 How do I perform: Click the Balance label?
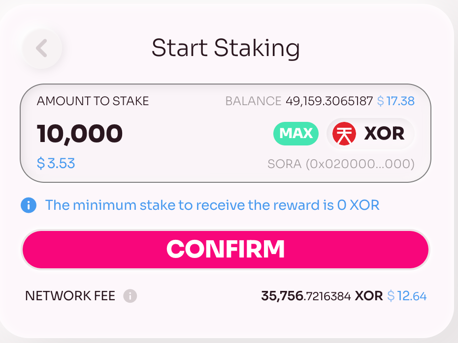pos(253,101)
